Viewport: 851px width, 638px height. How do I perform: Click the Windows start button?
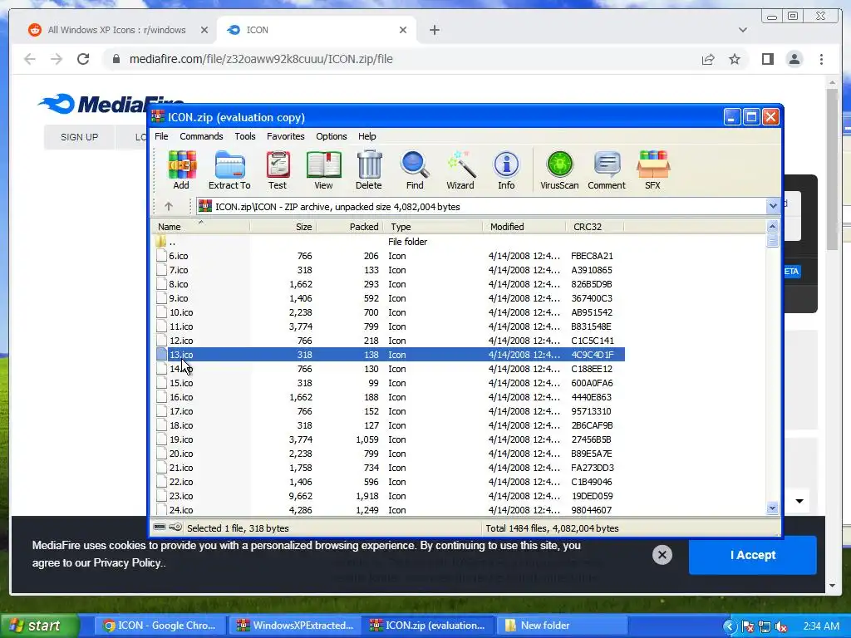click(38, 626)
